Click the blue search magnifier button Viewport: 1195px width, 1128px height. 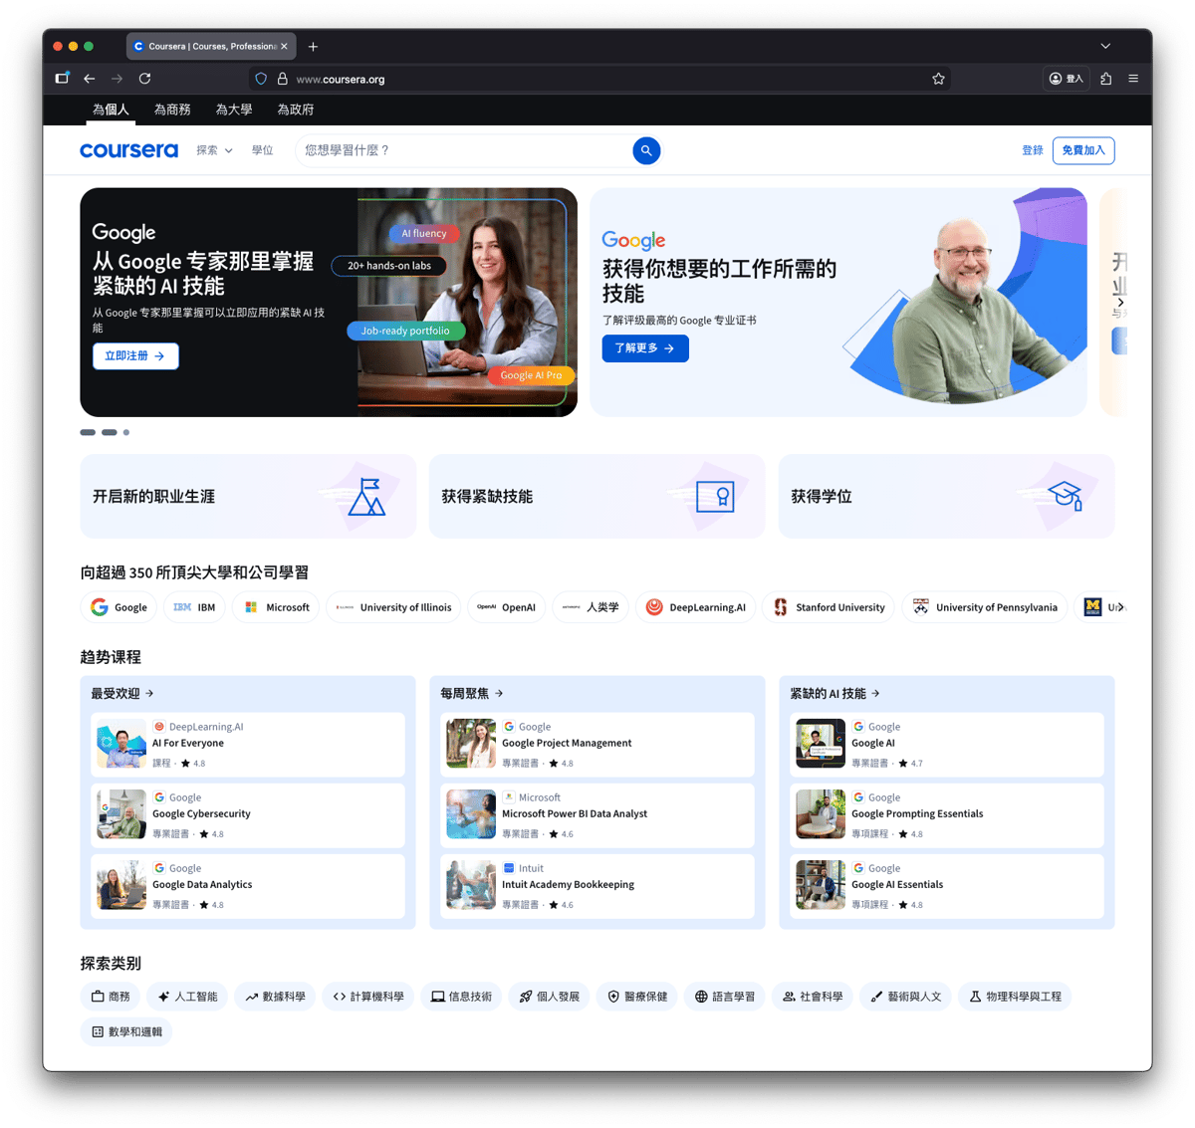(646, 150)
